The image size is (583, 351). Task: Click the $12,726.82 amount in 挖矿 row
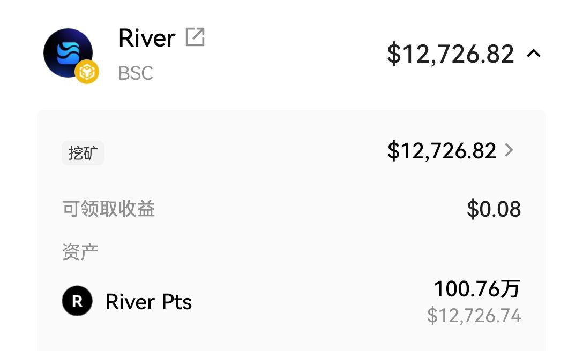(x=442, y=151)
